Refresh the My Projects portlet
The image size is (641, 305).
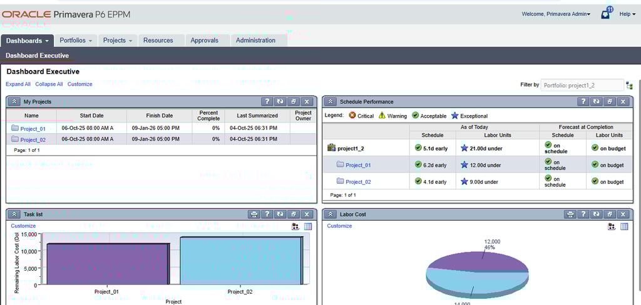click(280, 102)
